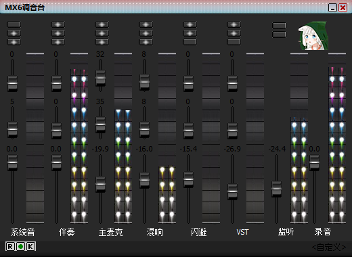Select the 伴奏 channel label

pos(66,232)
